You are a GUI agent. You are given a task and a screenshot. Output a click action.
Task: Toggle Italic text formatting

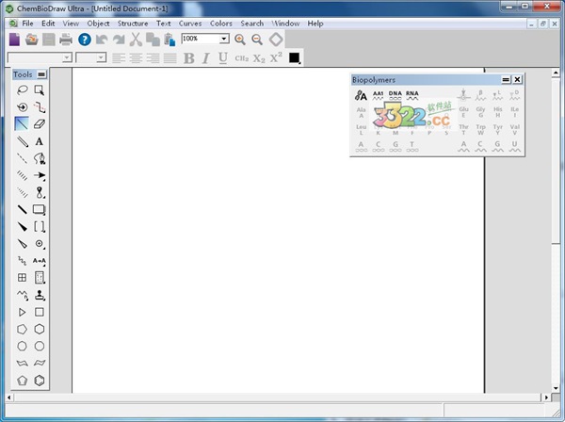(x=205, y=58)
